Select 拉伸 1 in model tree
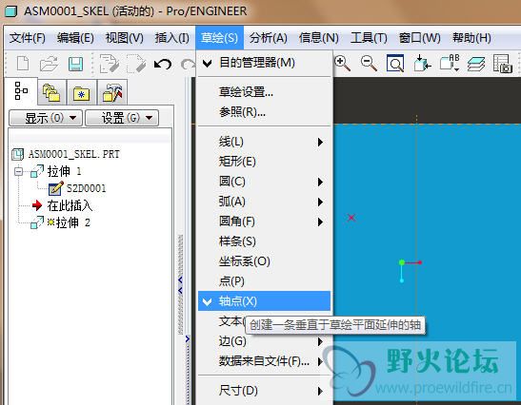The height and width of the screenshot is (405, 521). coord(65,171)
